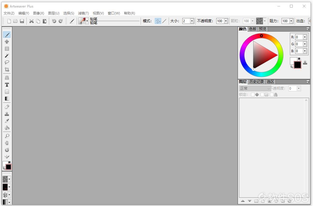Switch to the 色板 tab
Image resolution: width=313 pixels, height=206 pixels.
pos(253,29)
